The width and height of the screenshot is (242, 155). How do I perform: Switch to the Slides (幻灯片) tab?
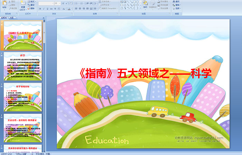click(4, 17)
